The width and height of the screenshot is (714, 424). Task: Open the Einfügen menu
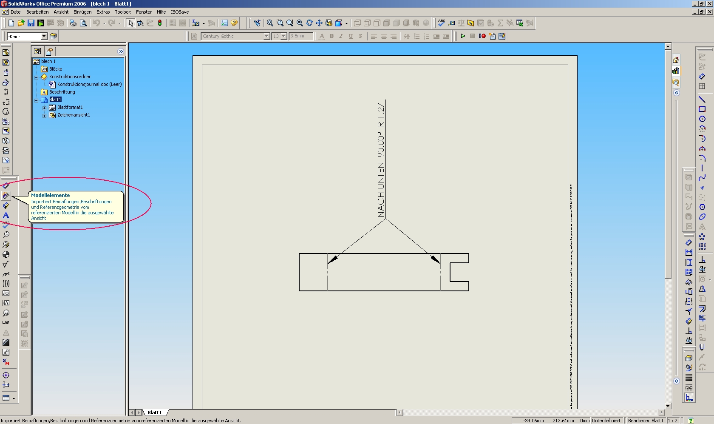(82, 12)
